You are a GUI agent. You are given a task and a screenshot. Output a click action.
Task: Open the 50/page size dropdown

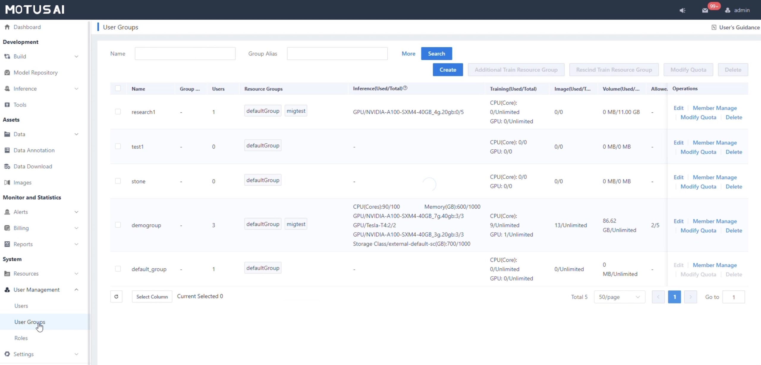pos(619,297)
